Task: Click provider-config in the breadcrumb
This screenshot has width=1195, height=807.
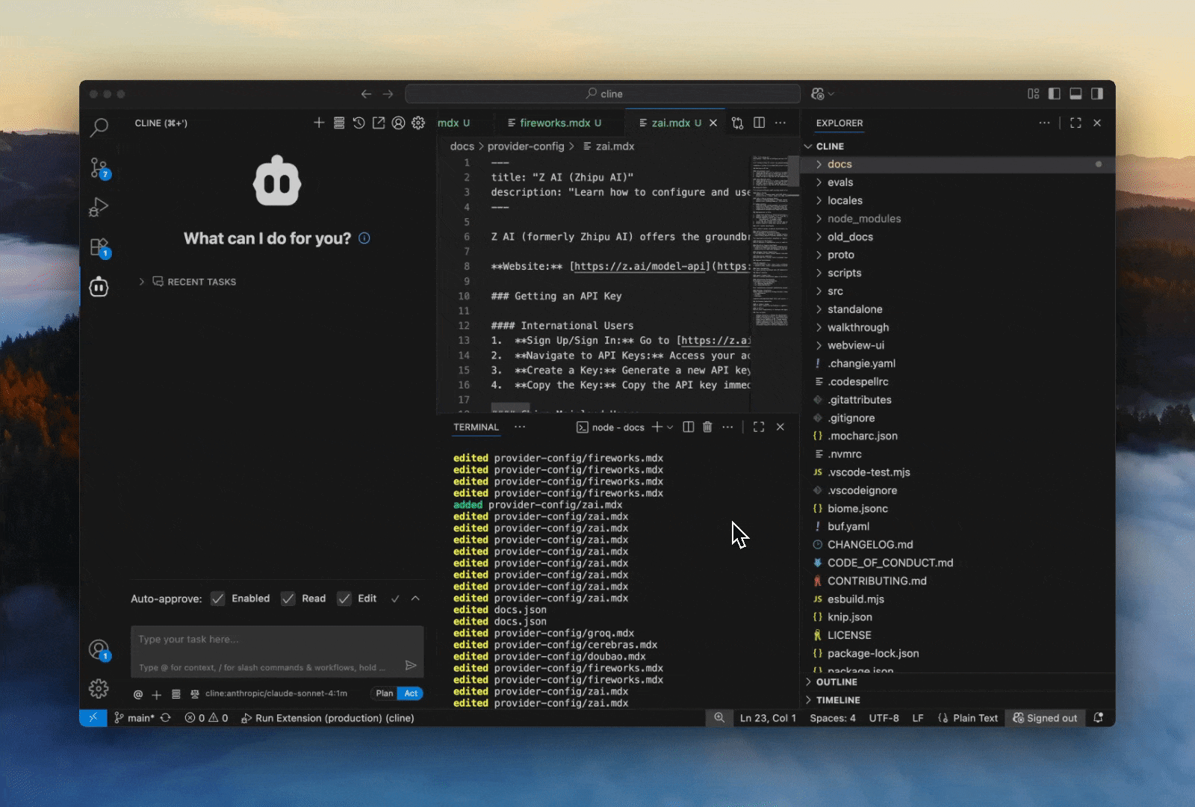Action: (x=526, y=146)
